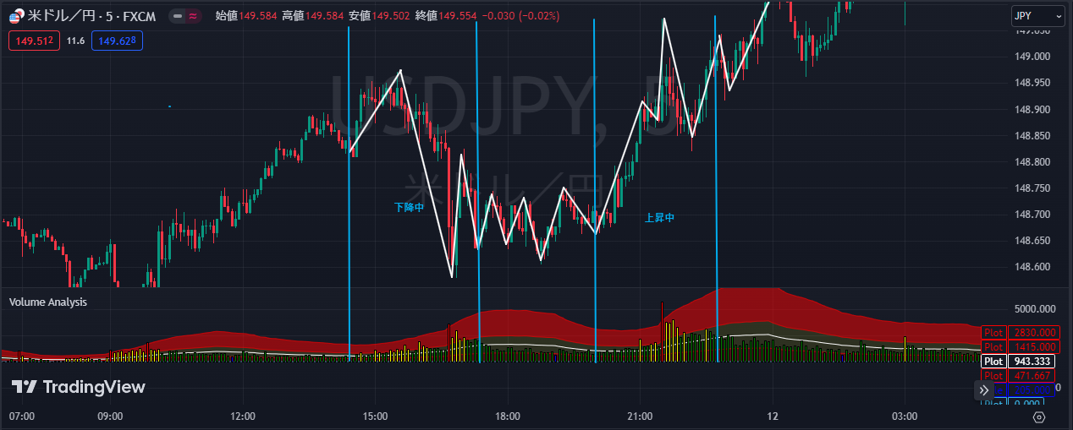The image size is (1073, 430).
Task: Open the JPY currency dropdown
Action: coord(1037,16)
